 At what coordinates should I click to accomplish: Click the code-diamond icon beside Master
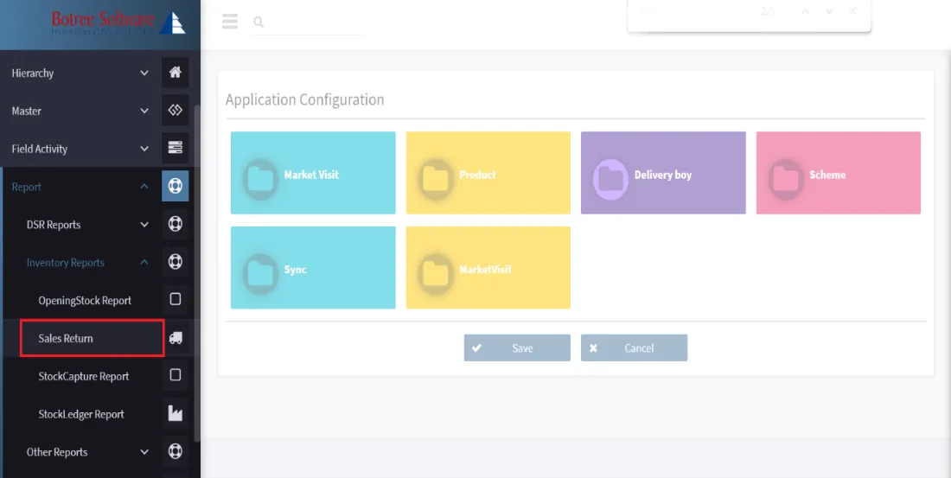pos(176,111)
